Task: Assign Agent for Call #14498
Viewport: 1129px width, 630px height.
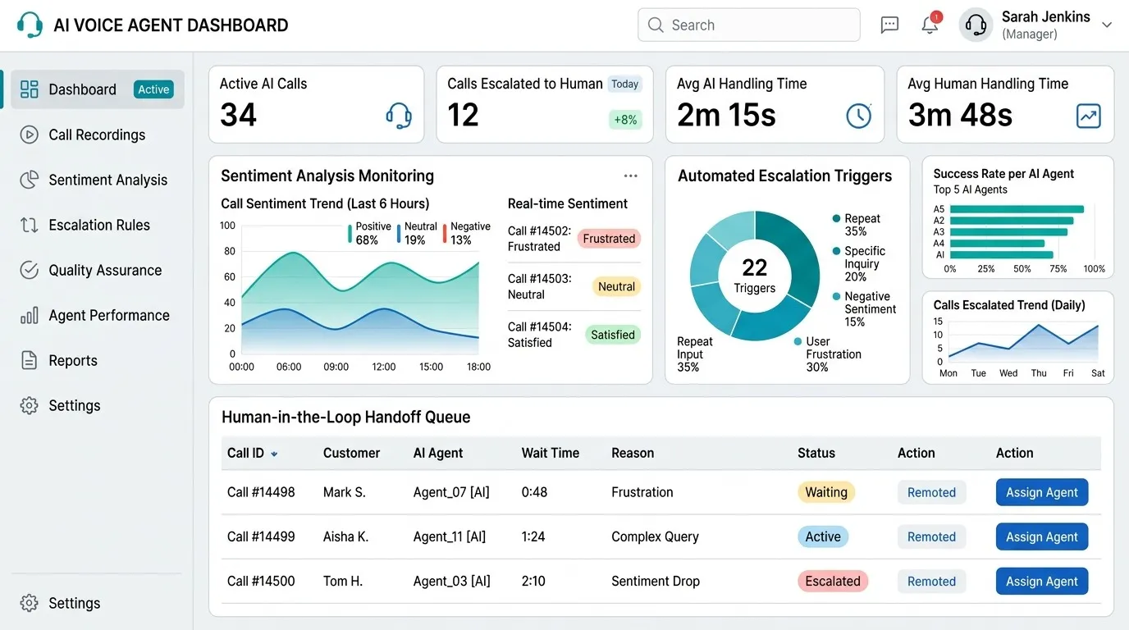Action: pos(1042,492)
